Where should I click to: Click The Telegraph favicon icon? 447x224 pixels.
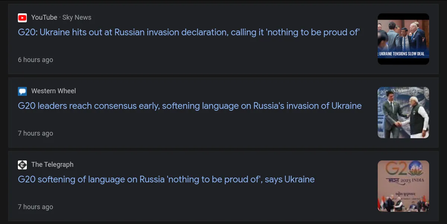(22, 165)
